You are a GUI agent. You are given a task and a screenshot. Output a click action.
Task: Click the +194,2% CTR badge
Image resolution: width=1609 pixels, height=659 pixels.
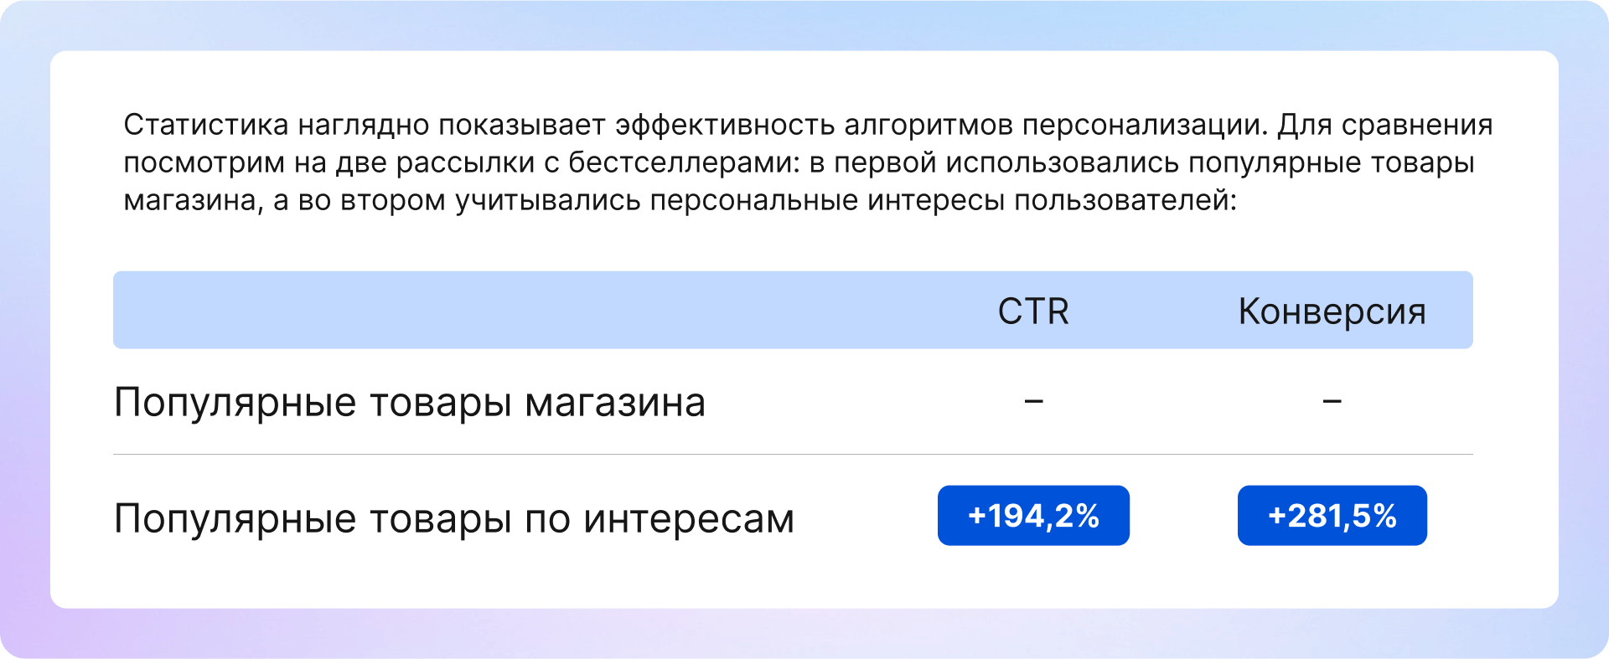point(1033,516)
